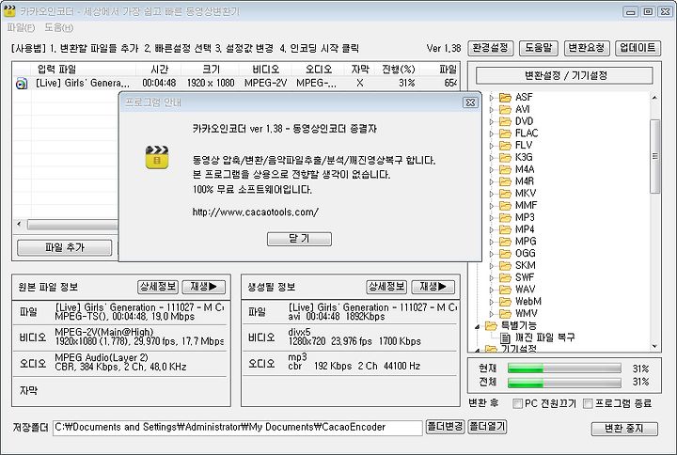Click the WAV folder icon

point(505,290)
